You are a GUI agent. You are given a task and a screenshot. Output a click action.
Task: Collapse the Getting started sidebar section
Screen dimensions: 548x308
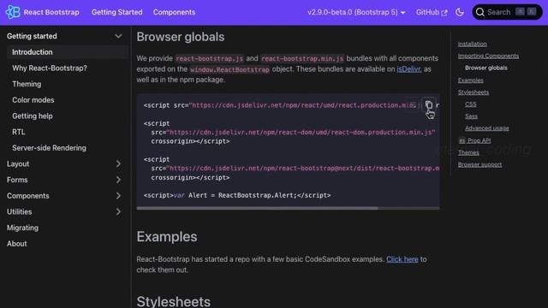coord(118,36)
